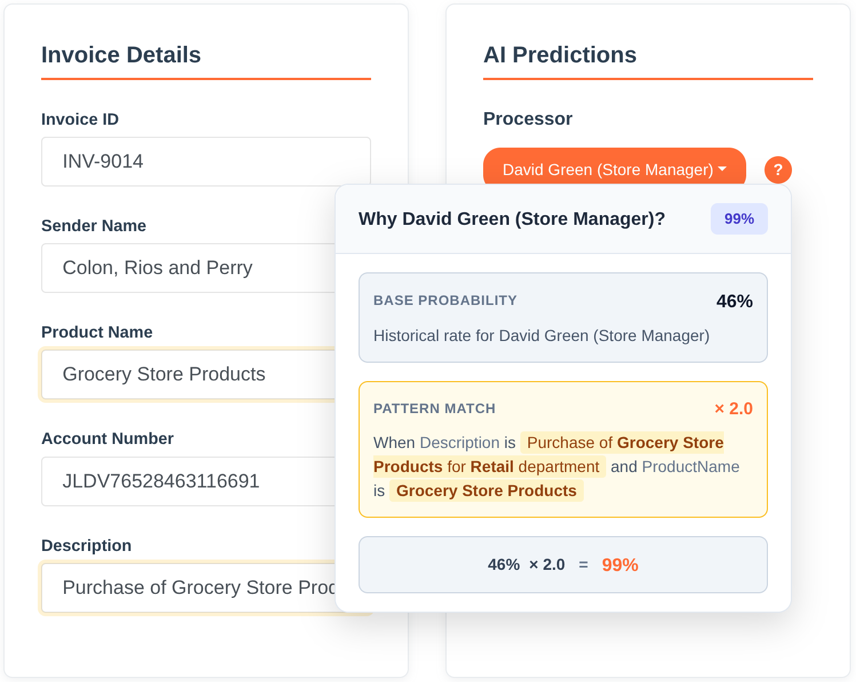Click the Account Number field
Screen dimensions: 856x682
[189, 481]
